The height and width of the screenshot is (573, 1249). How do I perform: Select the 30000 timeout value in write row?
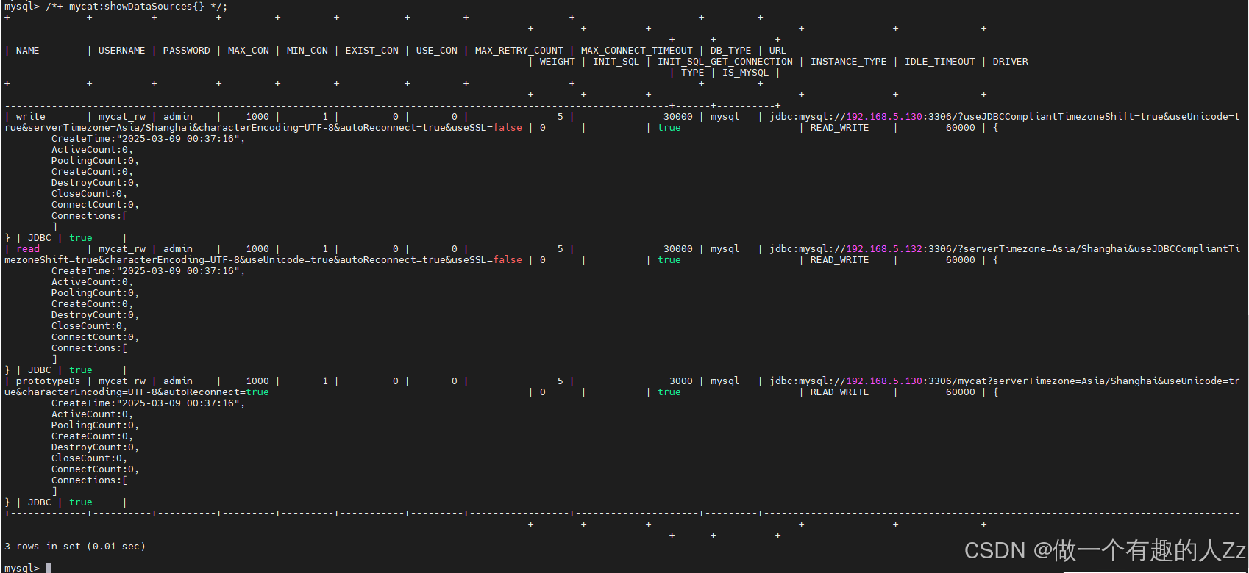pos(677,117)
